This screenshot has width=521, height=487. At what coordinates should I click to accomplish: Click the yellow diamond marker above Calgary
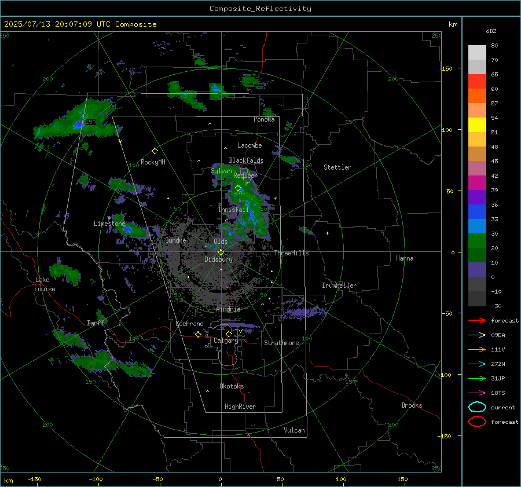229,334
